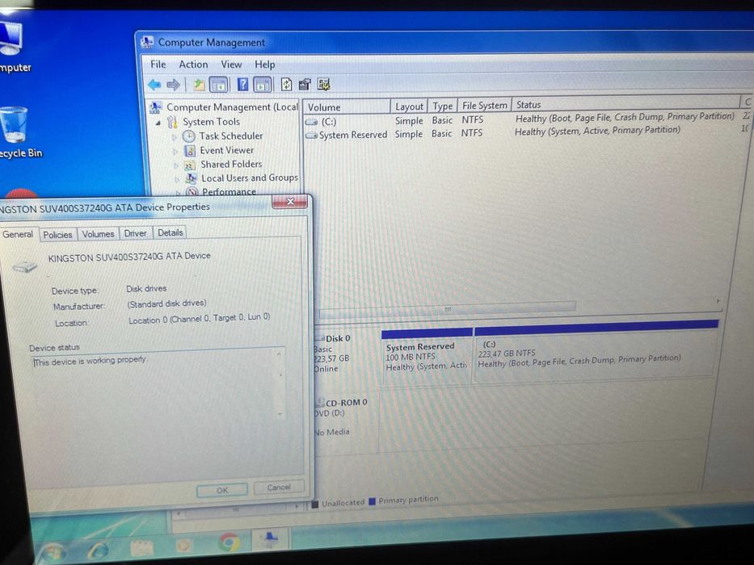The height and width of the screenshot is (565, 754).
Task: Click the Device status box scrollbar
Action: click(x=280, y=384)
